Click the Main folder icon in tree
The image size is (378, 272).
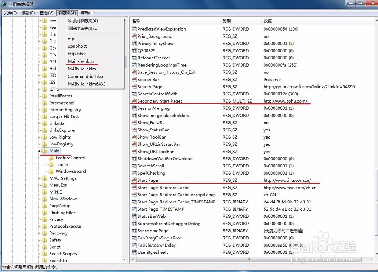point(45,151)
